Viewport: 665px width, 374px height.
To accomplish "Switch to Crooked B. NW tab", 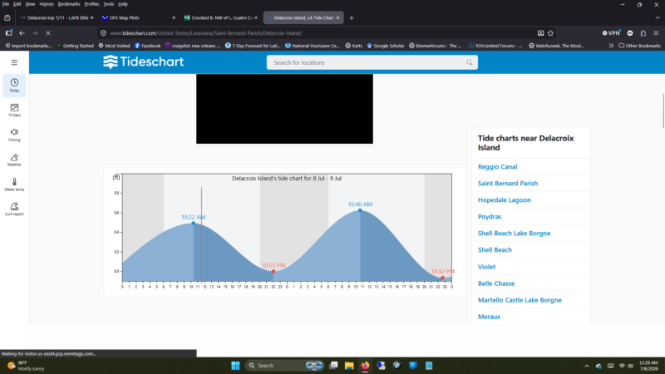I will click(220, 17).
